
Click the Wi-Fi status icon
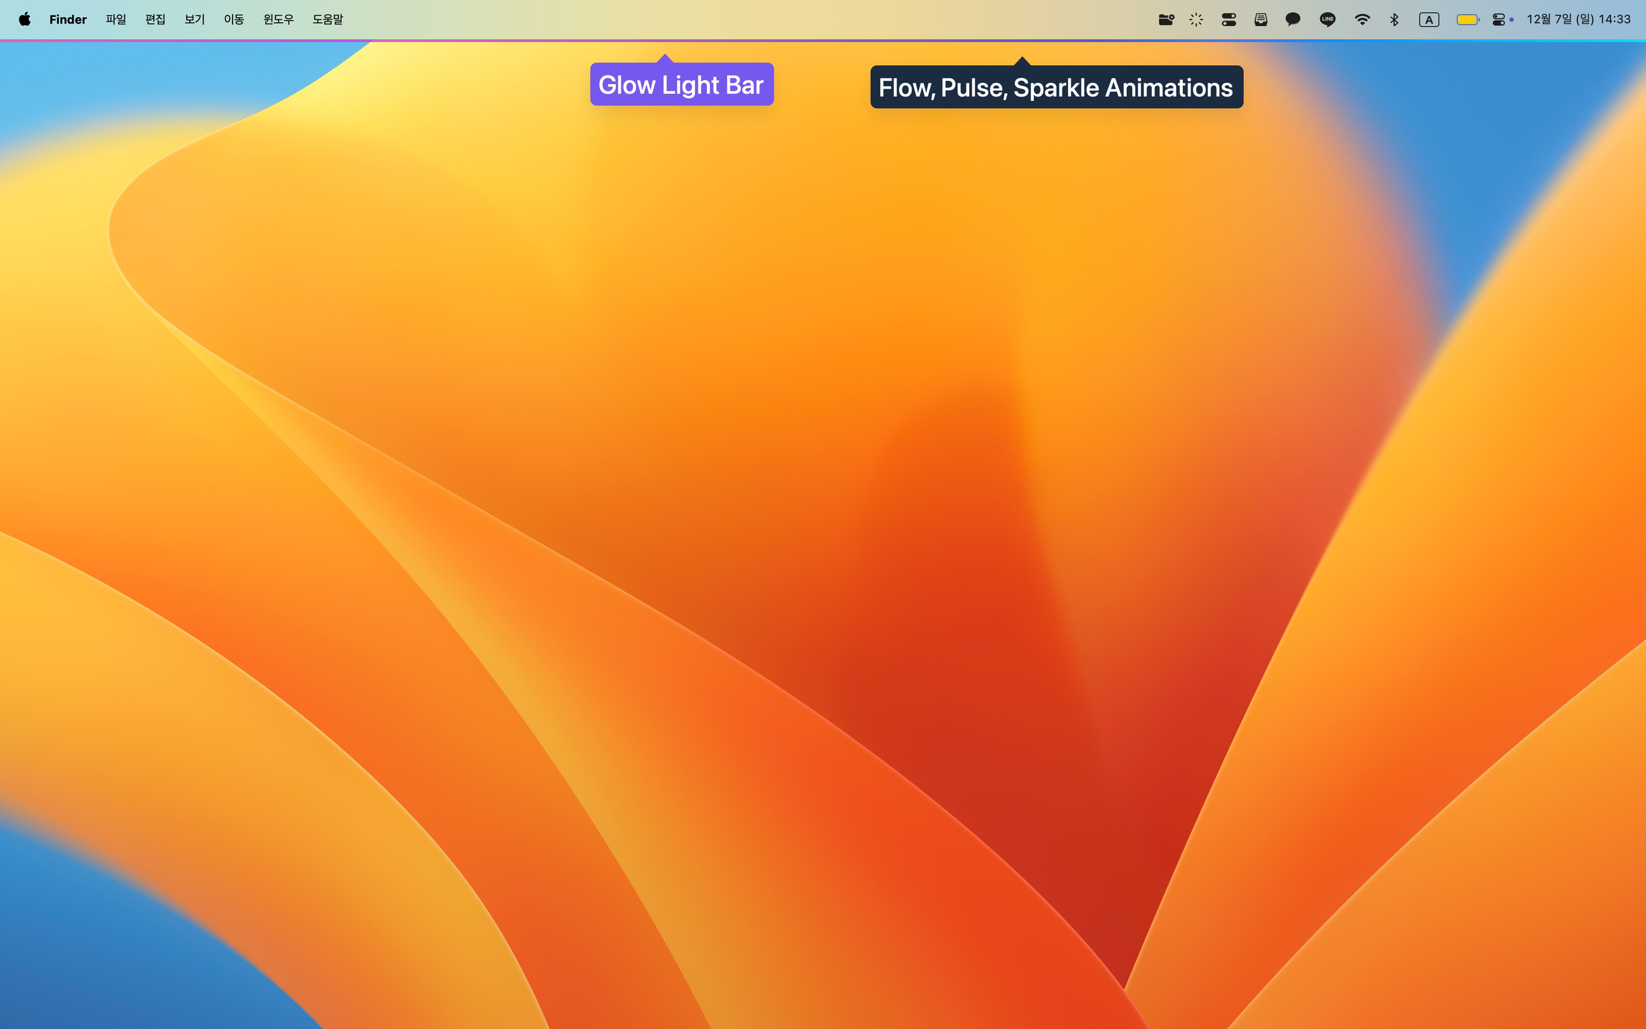click(1363, 19)
